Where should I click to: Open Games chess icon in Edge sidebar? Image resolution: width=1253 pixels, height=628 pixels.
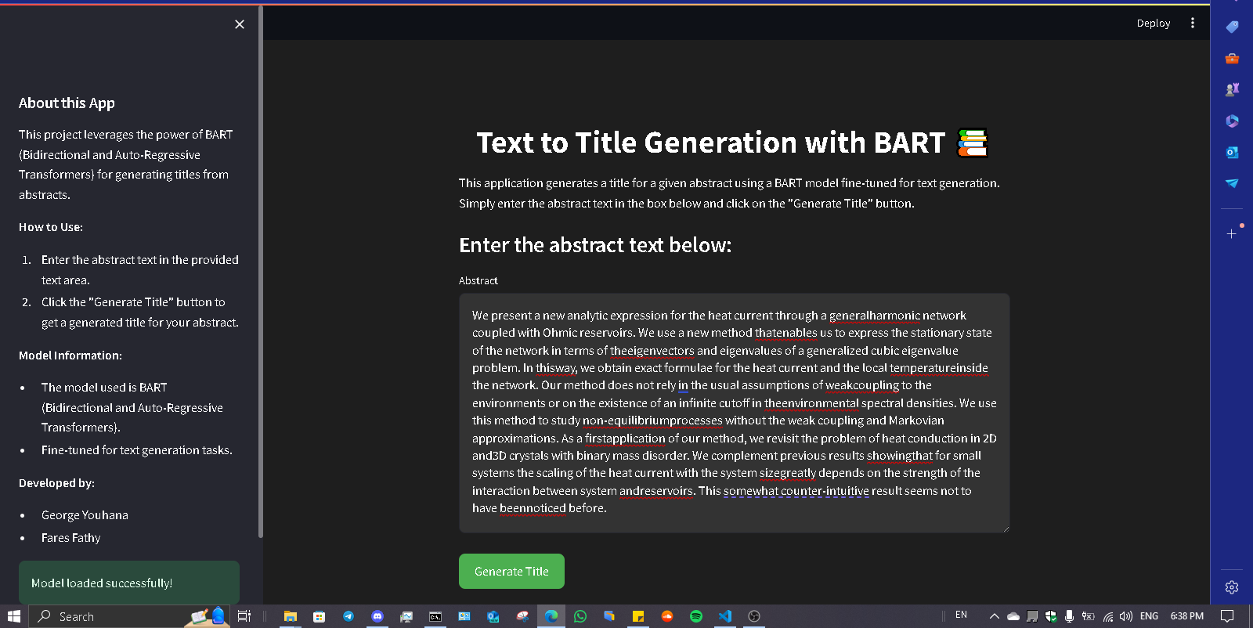point(1232,89)
